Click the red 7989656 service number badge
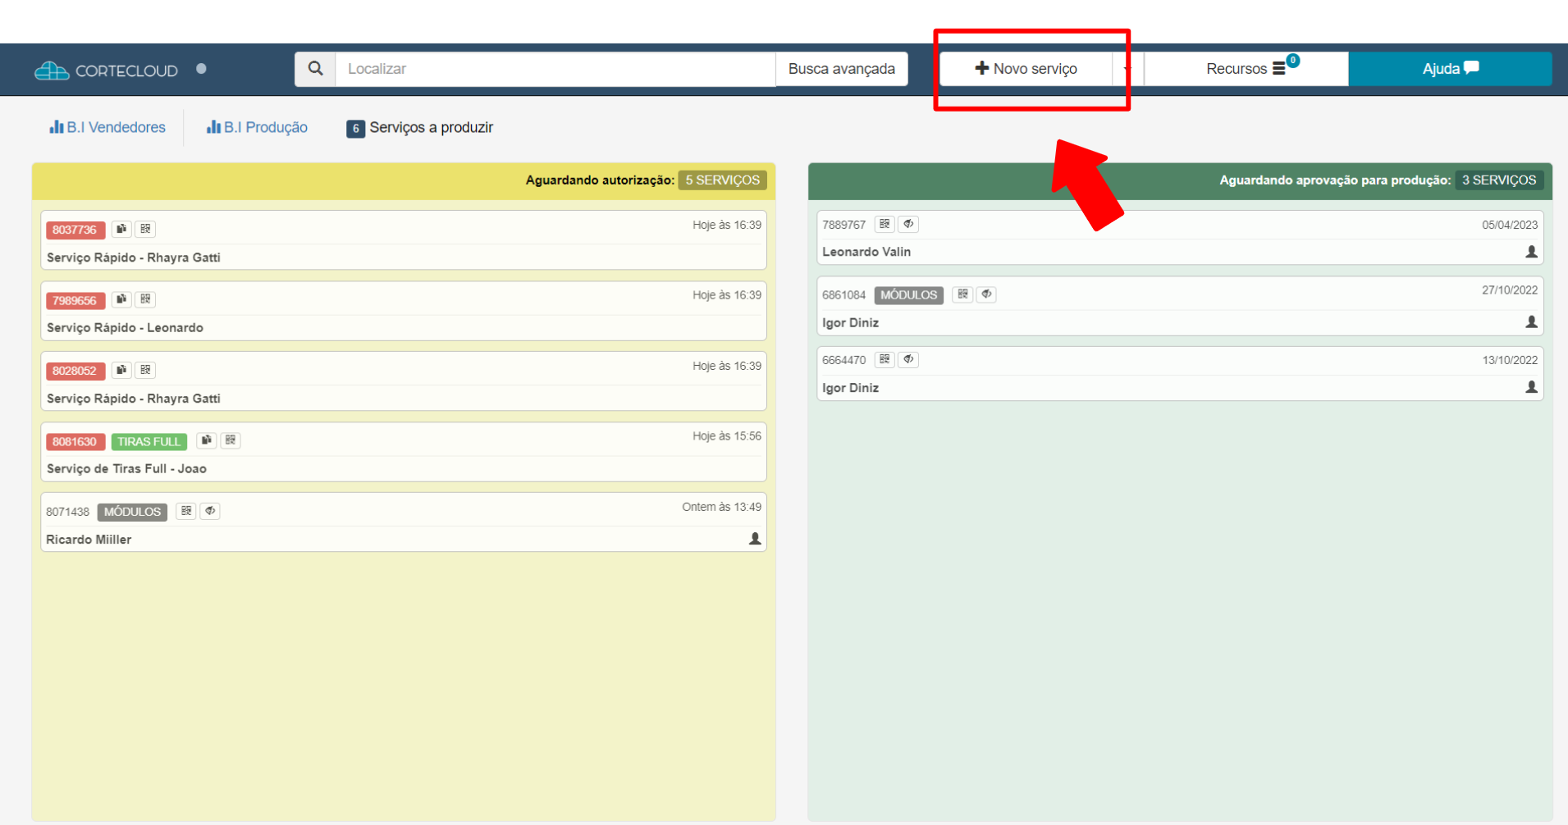Viewport: 1568px width, 825px height. tap(75, 300)
